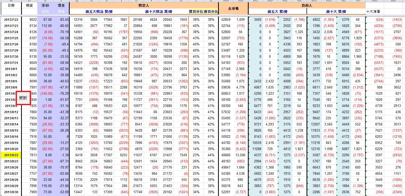Select the date cell 2013/7/25

click(x=11, y=38)
